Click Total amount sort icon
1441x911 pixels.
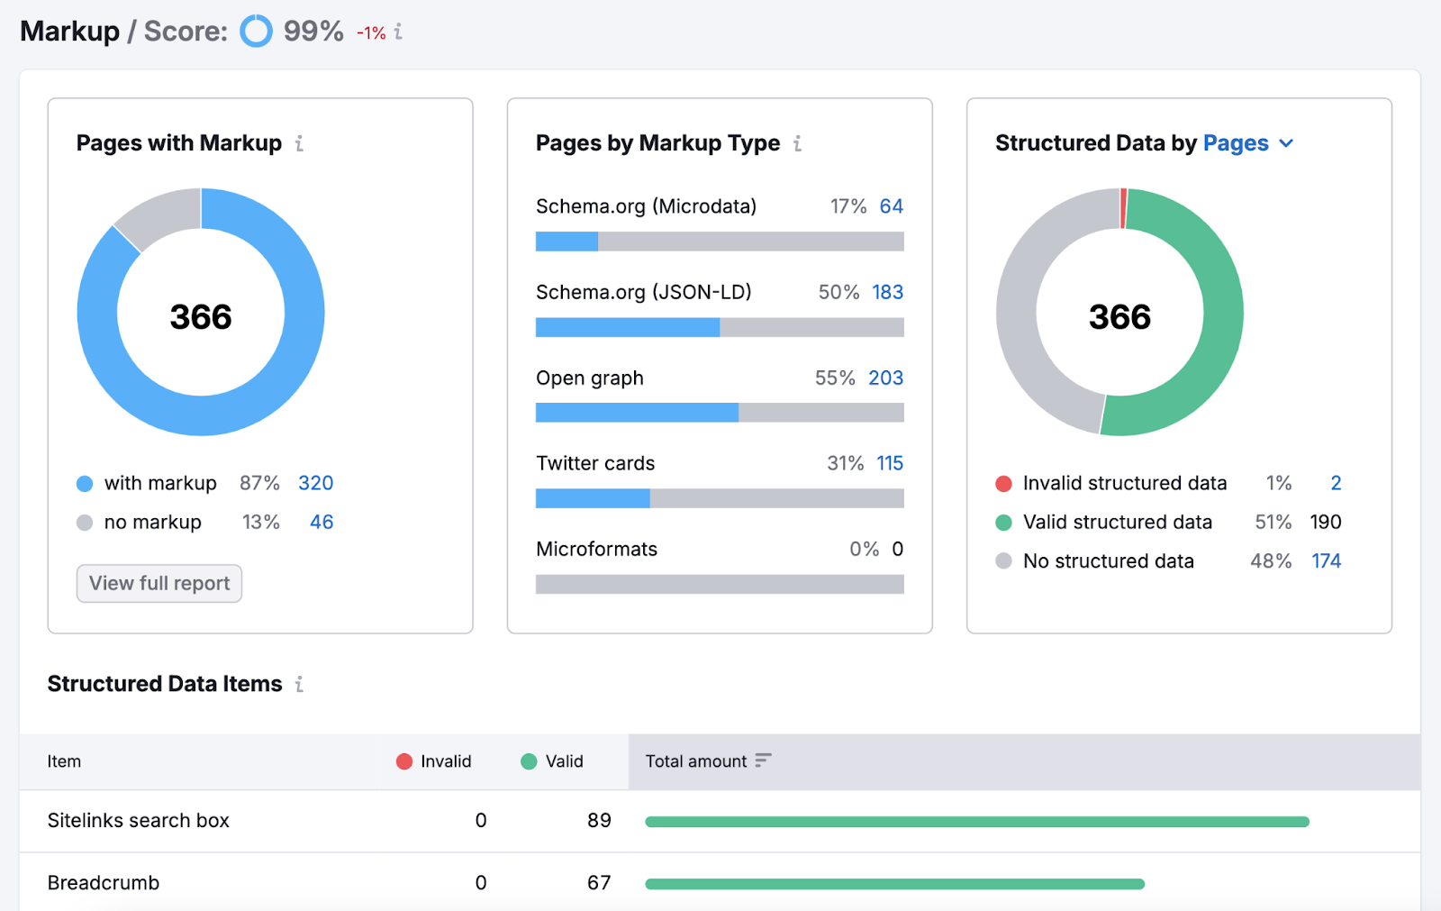[x=763, y=761]
